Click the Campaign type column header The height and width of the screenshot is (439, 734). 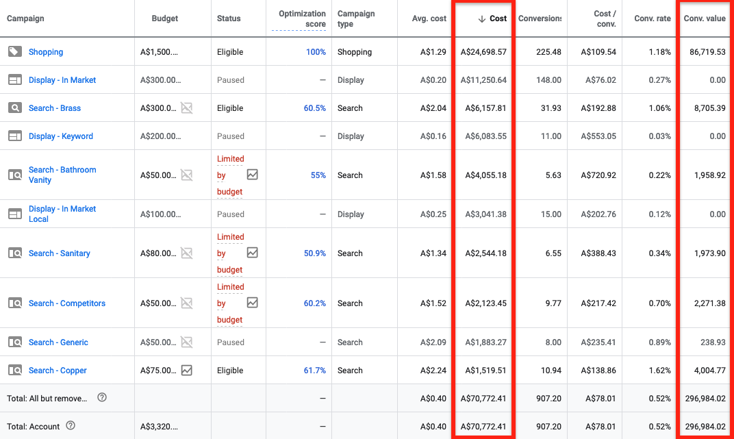(355, 18)
